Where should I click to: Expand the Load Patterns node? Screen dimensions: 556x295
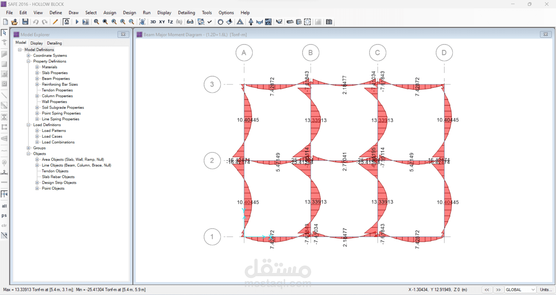37,131
